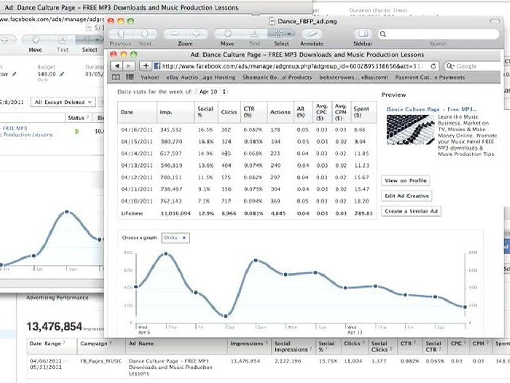The height and width of the screenshot is (383, 510).
Task: Click the 04/10/2011 impressions value 762,143
Action: click(171, 201)
